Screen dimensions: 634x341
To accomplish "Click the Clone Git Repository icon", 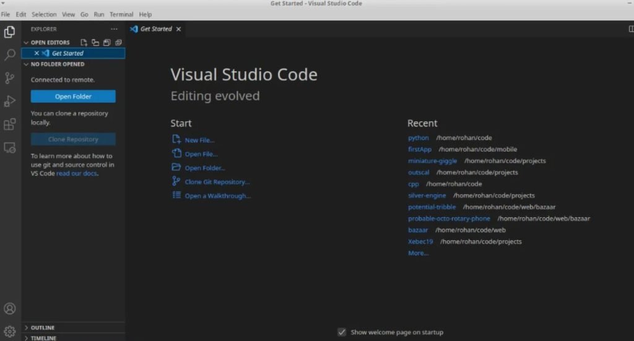I will (176, 181).
